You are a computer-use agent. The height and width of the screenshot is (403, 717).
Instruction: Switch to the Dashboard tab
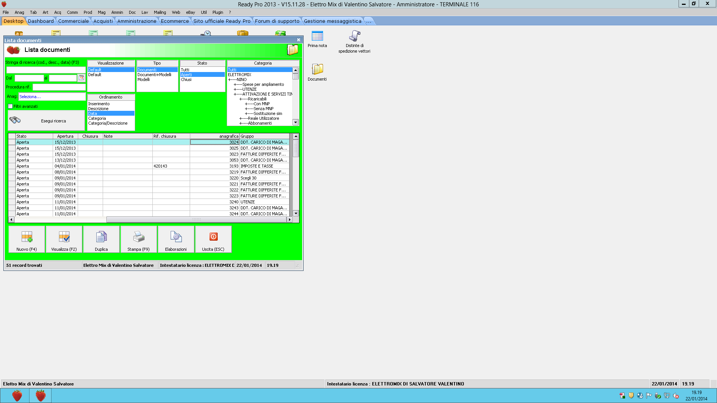[41, 21]
